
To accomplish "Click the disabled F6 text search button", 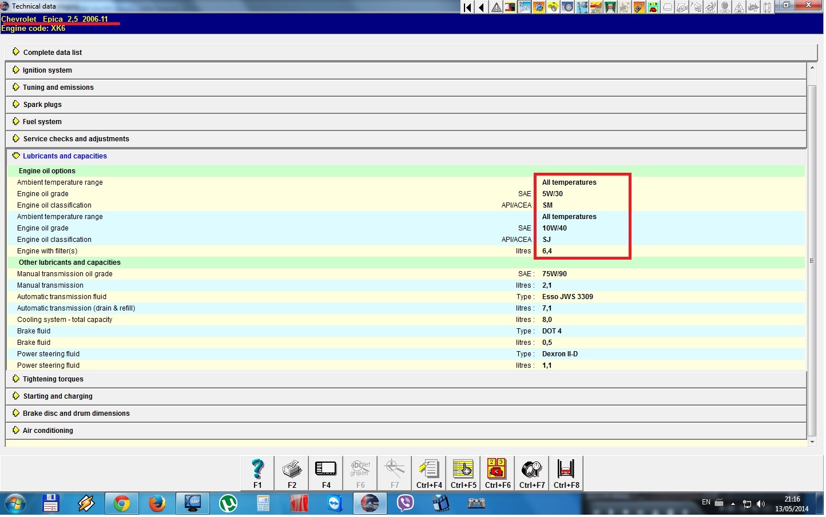I will pos(360,474).
